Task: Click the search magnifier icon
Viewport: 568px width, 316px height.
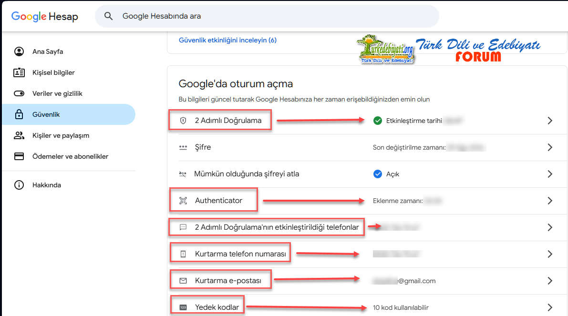Action: pyautogui.click(x=109, y=16)
